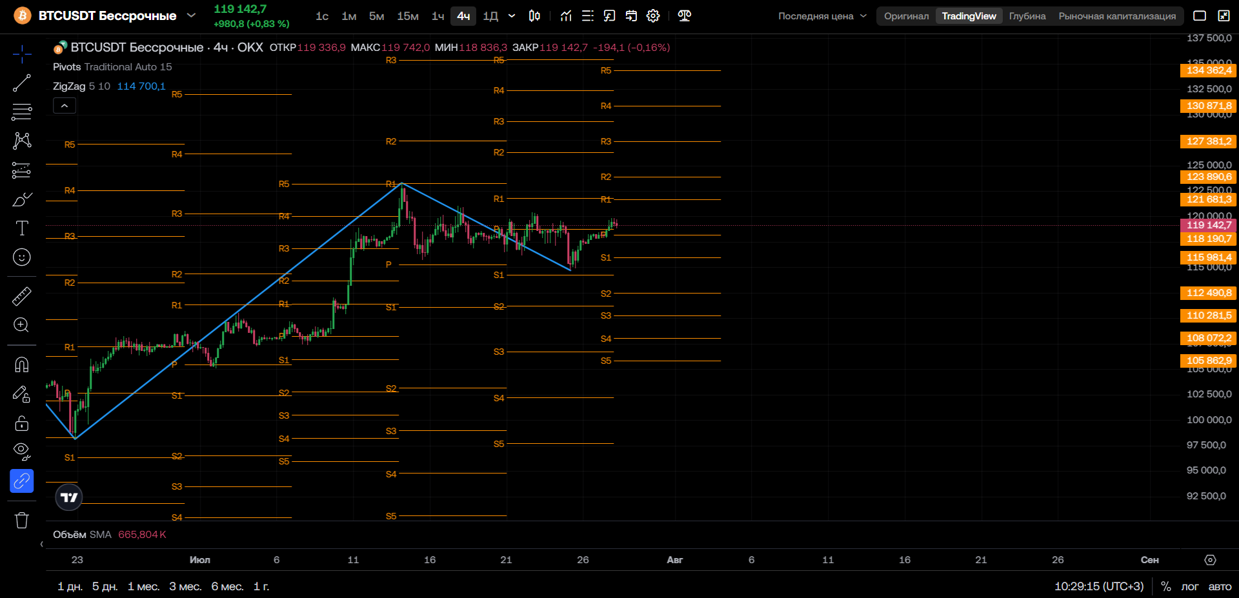Activate the zoom in tool
Image resolution: width=1239 pixels, height=598 pixels.
coord(22,325)
